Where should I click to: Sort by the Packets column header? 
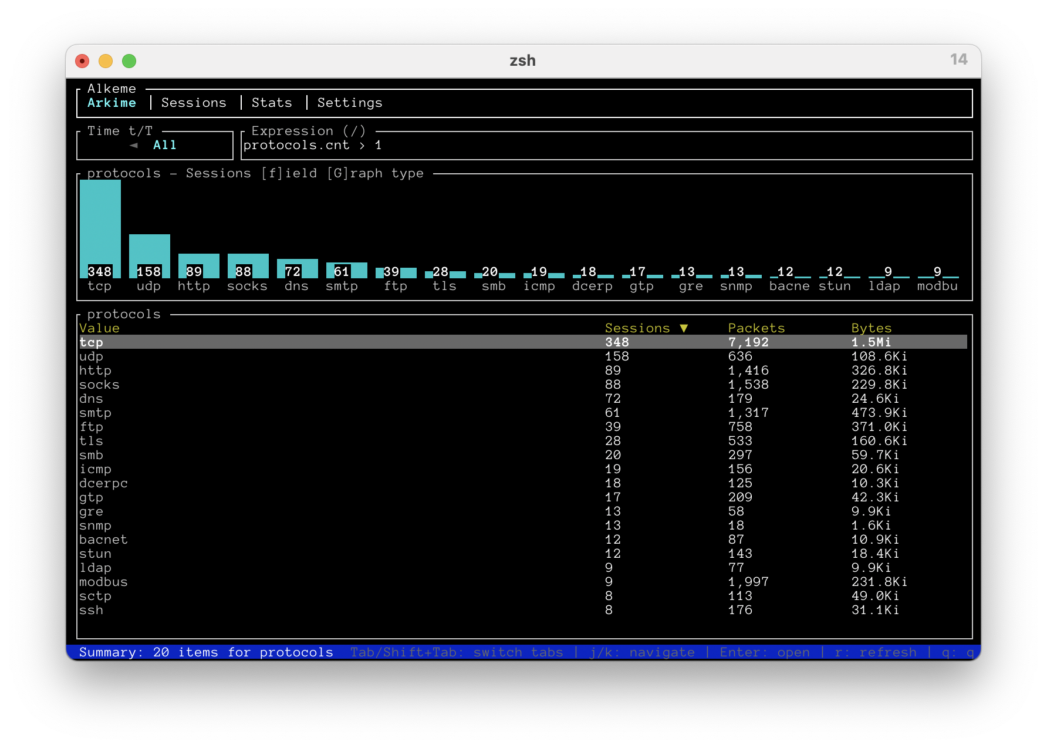756,328
